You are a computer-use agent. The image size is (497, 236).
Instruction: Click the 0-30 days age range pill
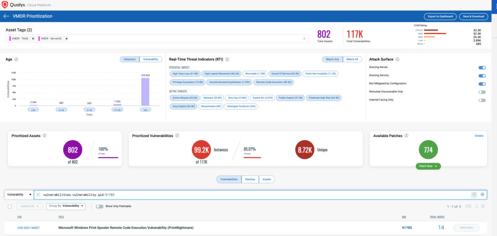tap(33, 110)
